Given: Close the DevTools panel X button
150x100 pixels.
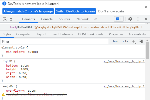Looking at the screenshot, I should pos(146,19).
